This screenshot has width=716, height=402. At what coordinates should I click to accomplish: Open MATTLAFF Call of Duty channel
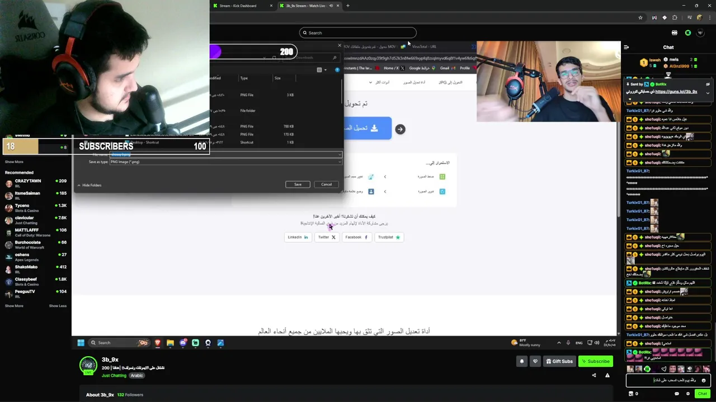point(36,232)
